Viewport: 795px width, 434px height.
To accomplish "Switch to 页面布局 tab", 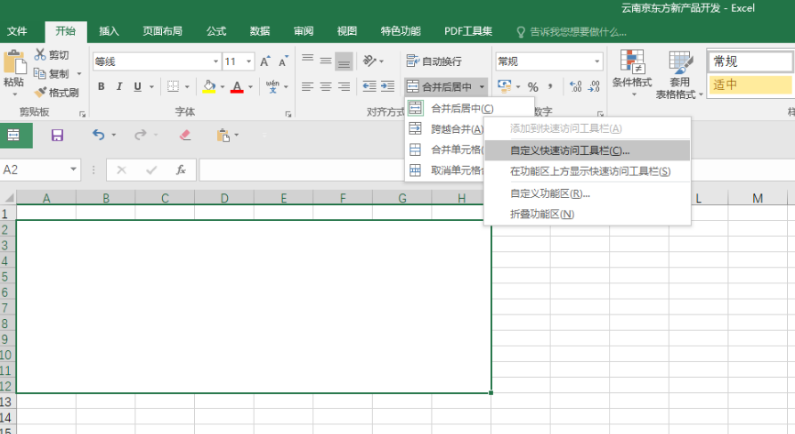I will [x=162, y=31].
